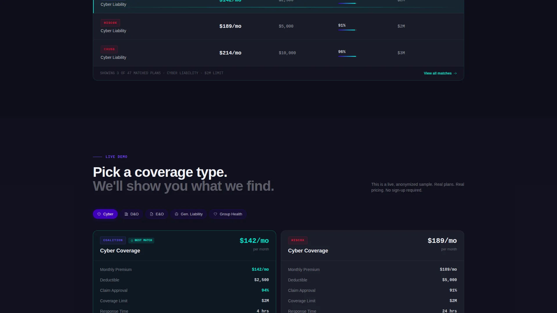Click the 96% approval progress bar
The image size is (557, 313).
[x=347, y=56]
